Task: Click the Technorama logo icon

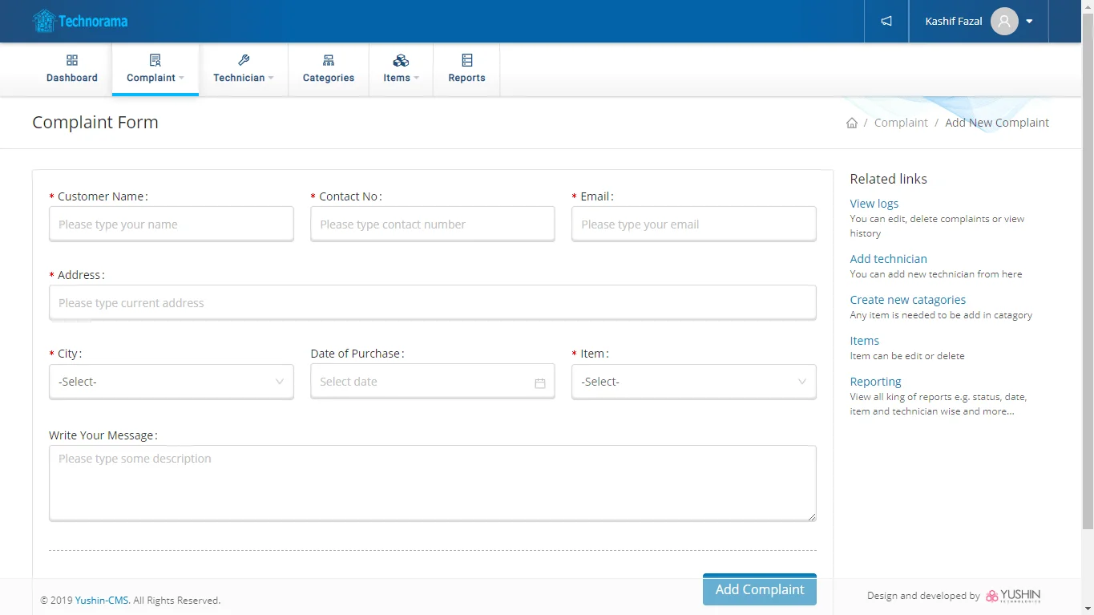Action: point(44,21)
